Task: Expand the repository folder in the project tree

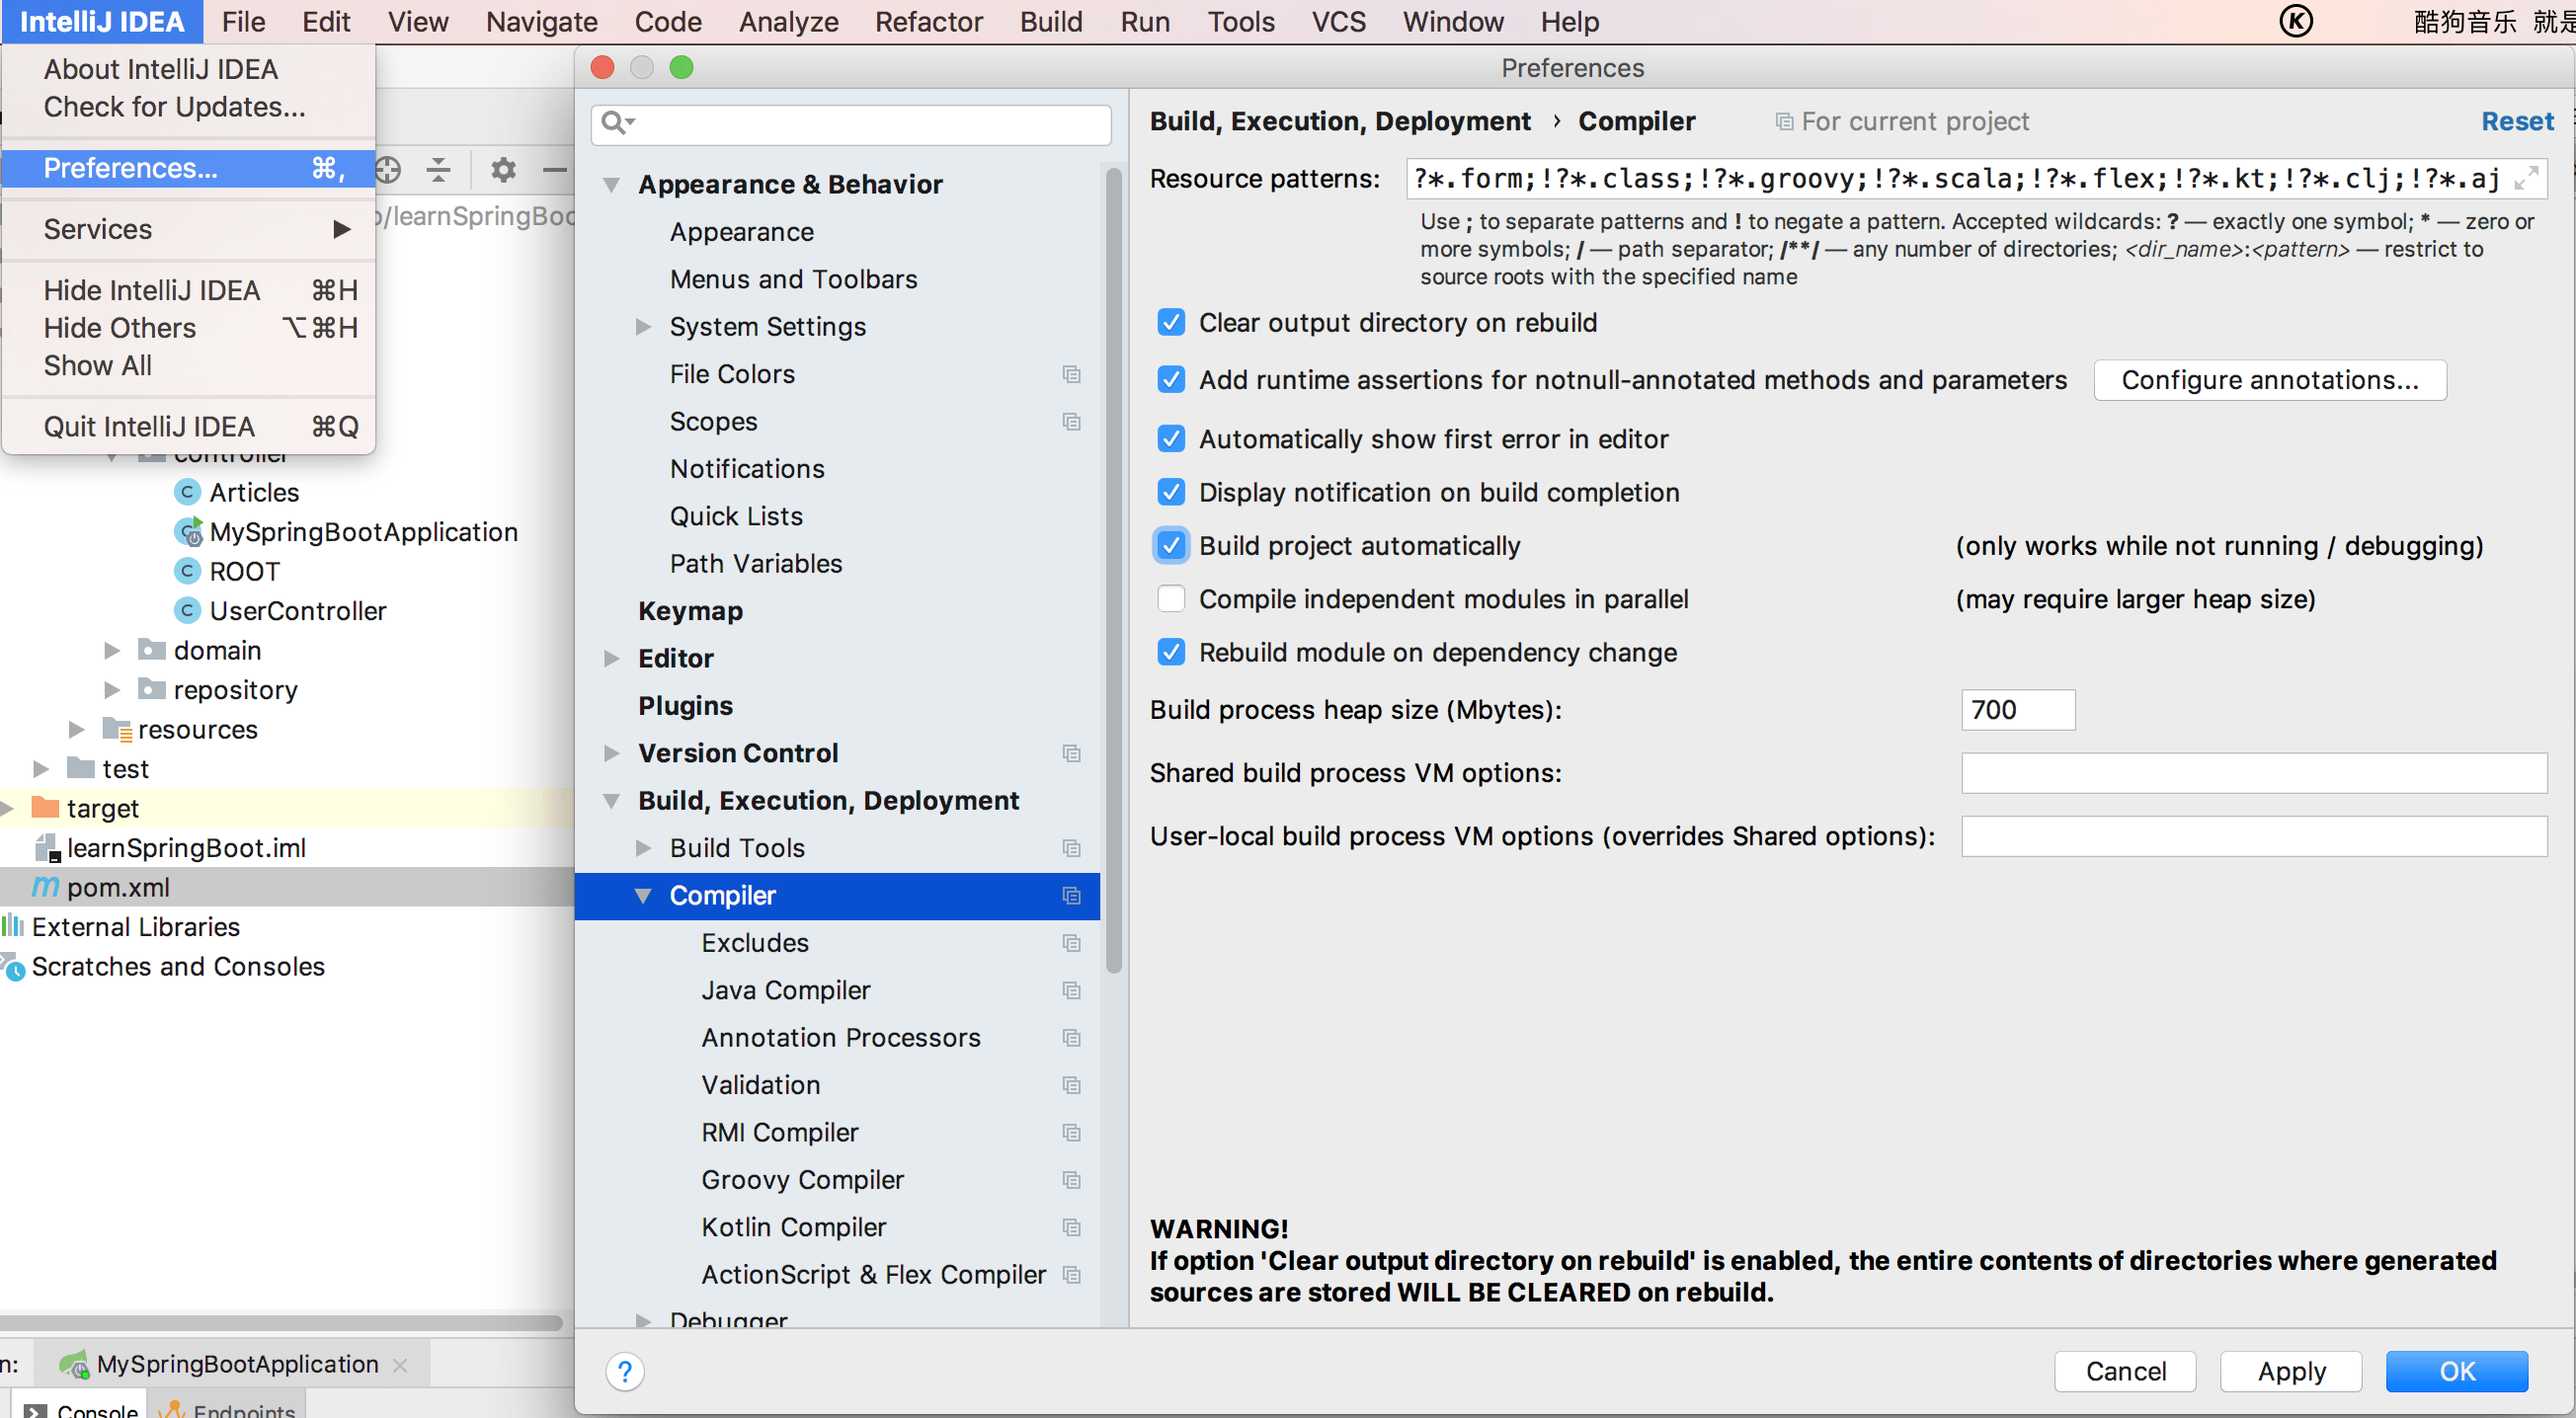Action: coord(112,690)
